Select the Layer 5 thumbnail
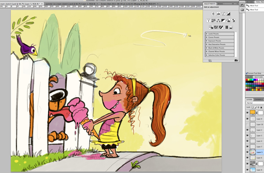The height and width of the screenshot is (173, 264). click(x=253, y=152)
